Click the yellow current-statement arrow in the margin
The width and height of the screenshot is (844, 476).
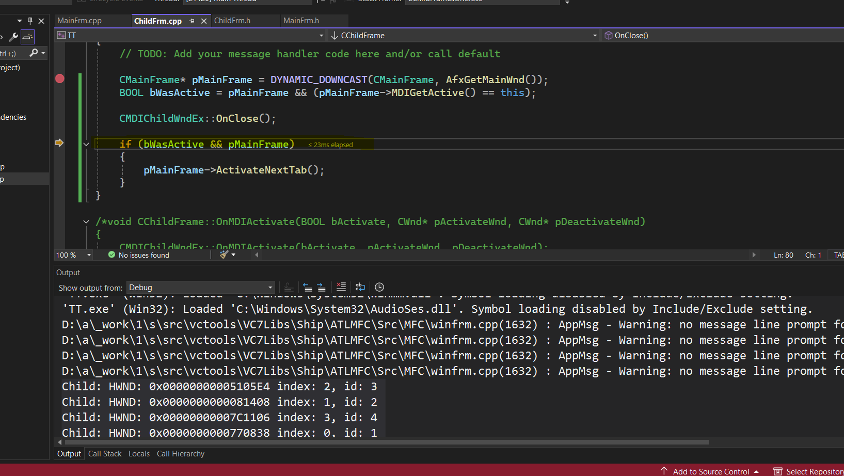click(59, 142)
